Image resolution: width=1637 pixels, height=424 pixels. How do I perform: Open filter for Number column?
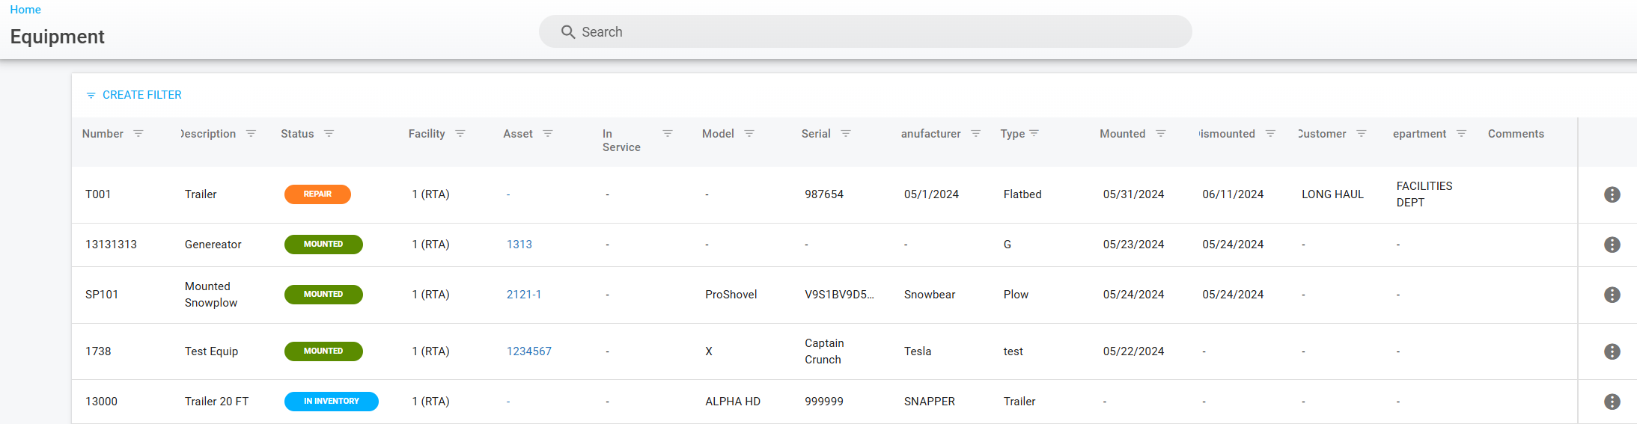point(138,134)
